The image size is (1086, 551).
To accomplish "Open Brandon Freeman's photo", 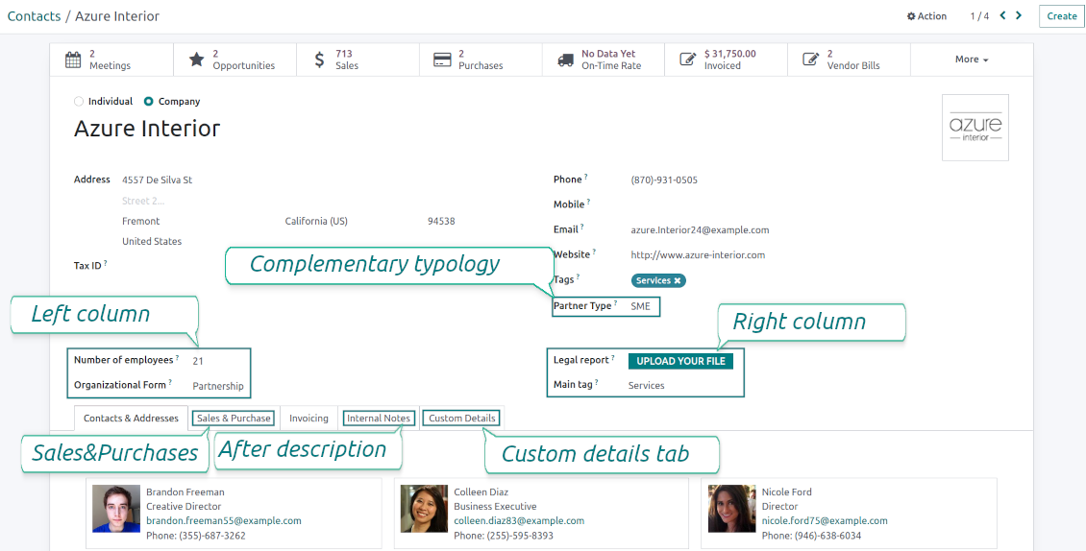I will 116,509.
